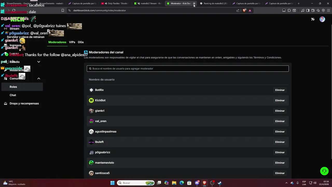Click KickBot green avatar icon
This screenshot has height=187, width=332.
pyautogui.click(x=91, y=100)
